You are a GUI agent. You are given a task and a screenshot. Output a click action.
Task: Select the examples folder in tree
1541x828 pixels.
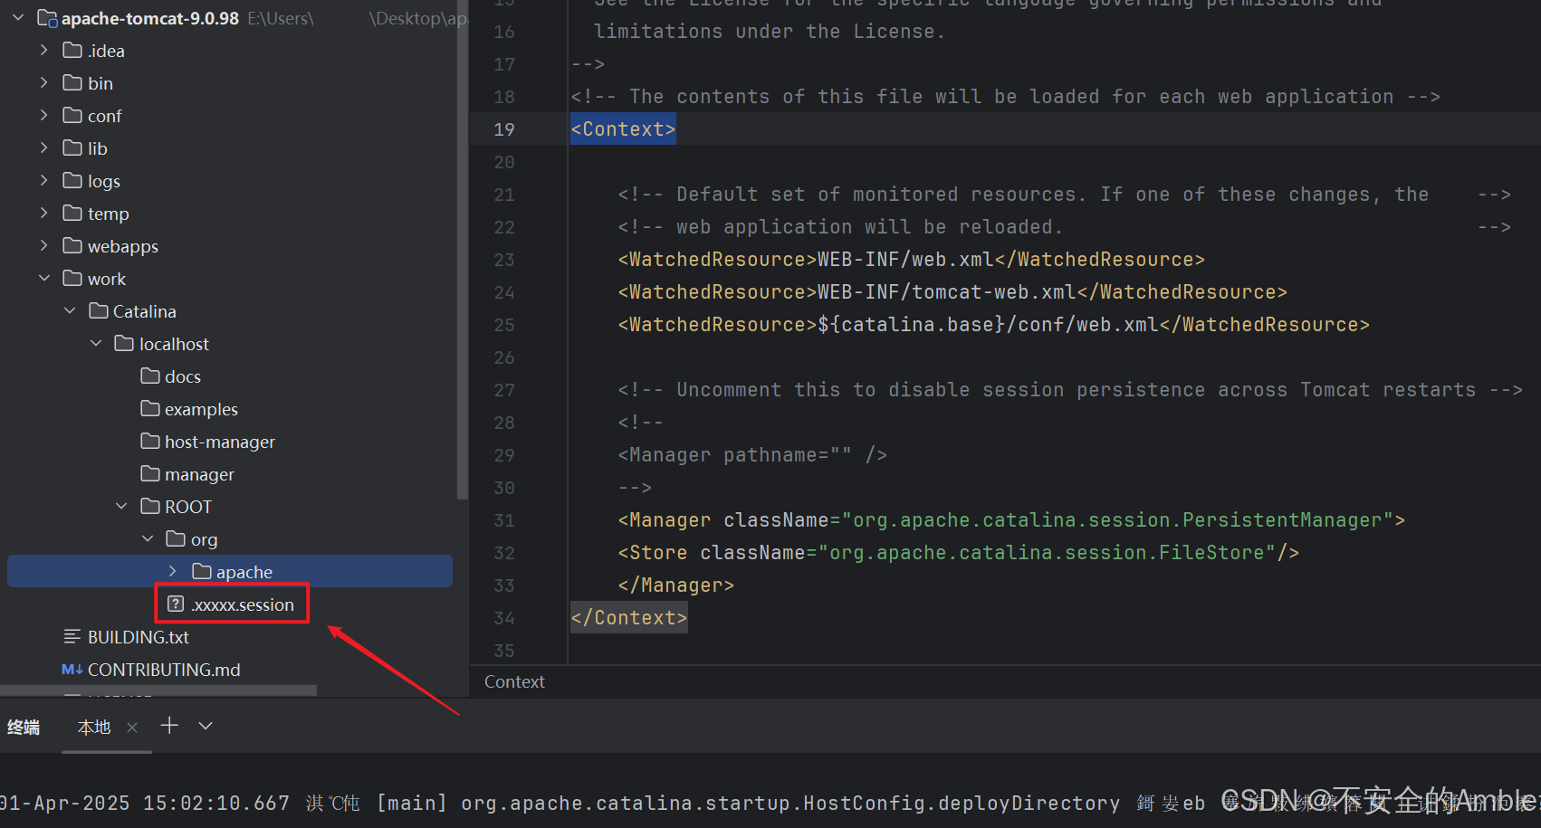click(201, 409)
